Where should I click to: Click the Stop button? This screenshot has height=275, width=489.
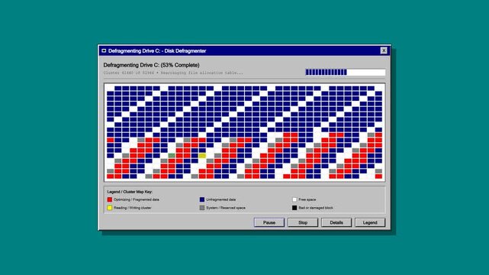(x=303, y=222)
